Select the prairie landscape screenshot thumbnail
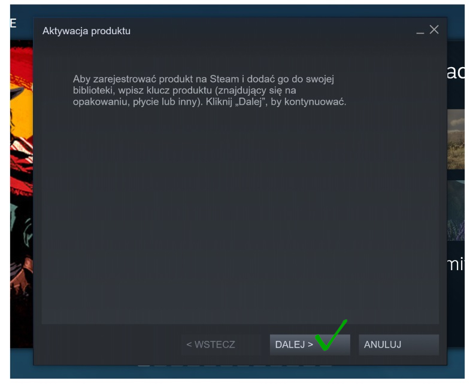The height and width of the screenshot is (387, 476). coord(456,139)
